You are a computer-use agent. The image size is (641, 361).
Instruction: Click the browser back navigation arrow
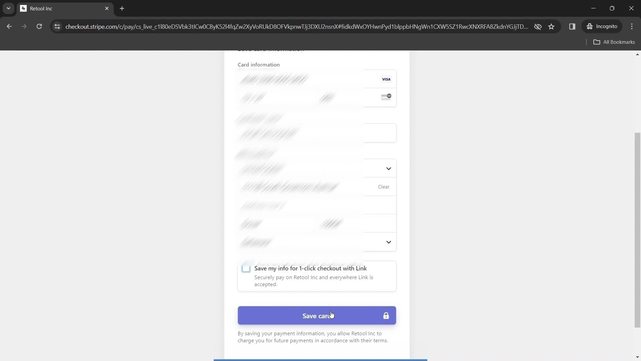coord(10,26)
